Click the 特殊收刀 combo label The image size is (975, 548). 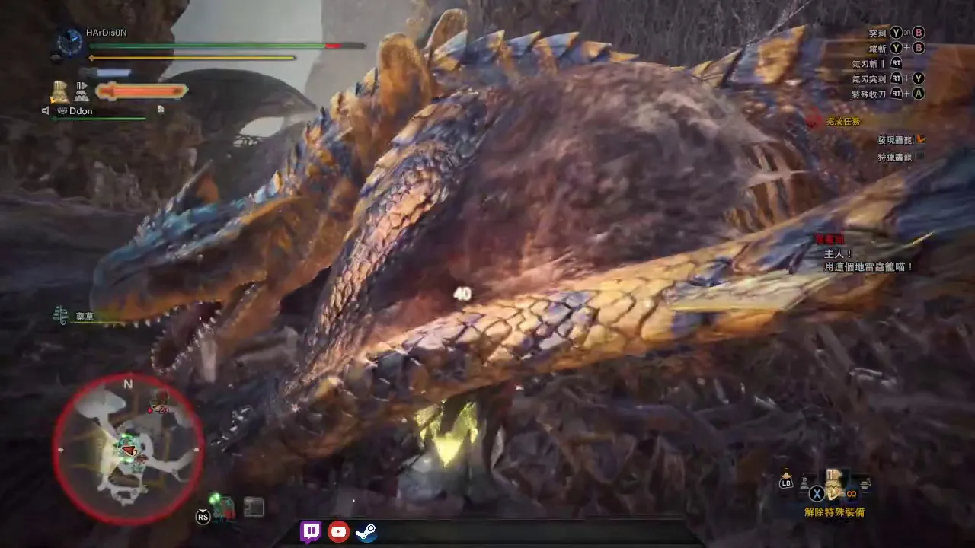pos(869,94)
